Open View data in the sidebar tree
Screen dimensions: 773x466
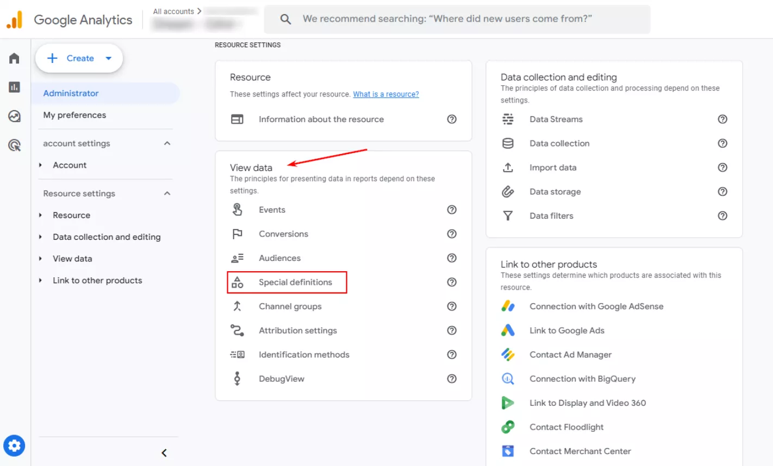point(72,259)
